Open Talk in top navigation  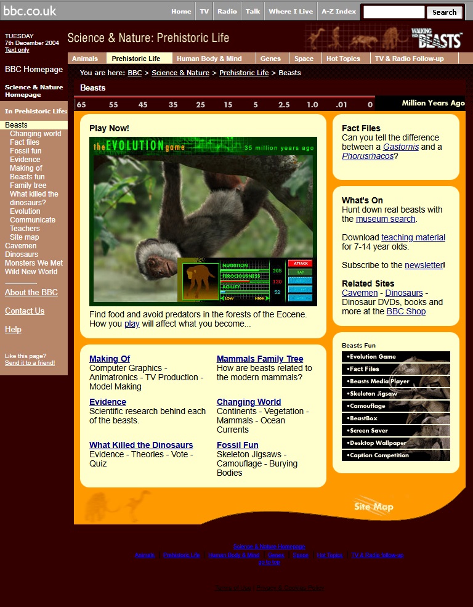pos(253,11)
